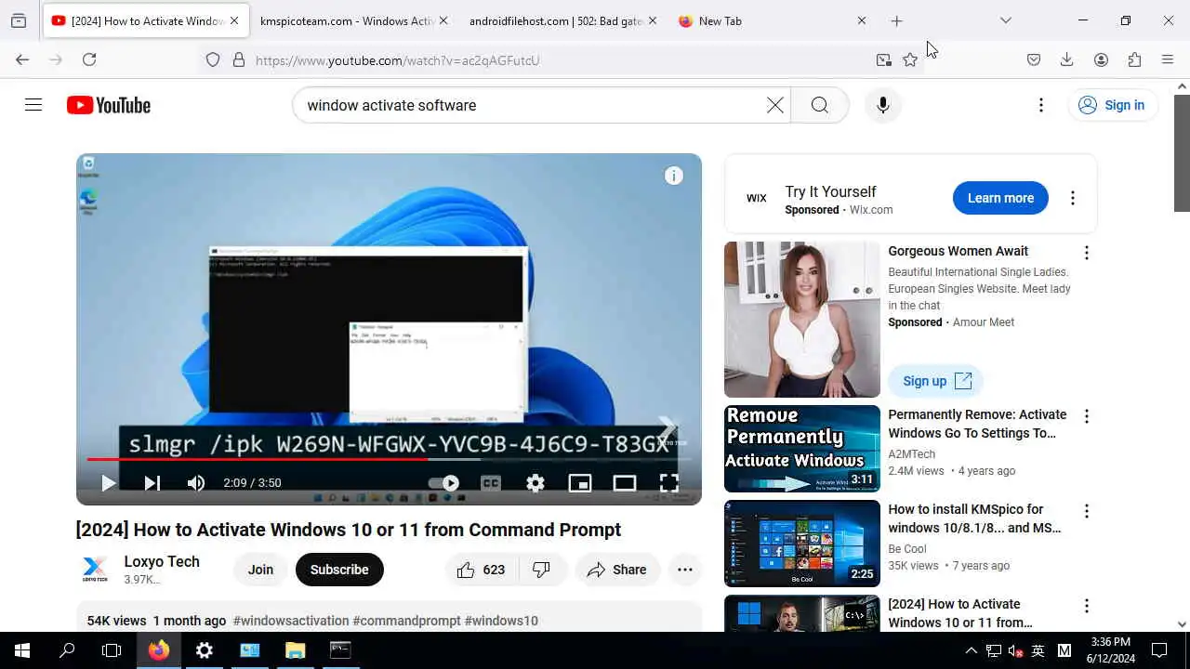This screenshot has width=1190, height=669.
Task: Open the Loxyo Tech channel avatar
Action: point(95,570)
